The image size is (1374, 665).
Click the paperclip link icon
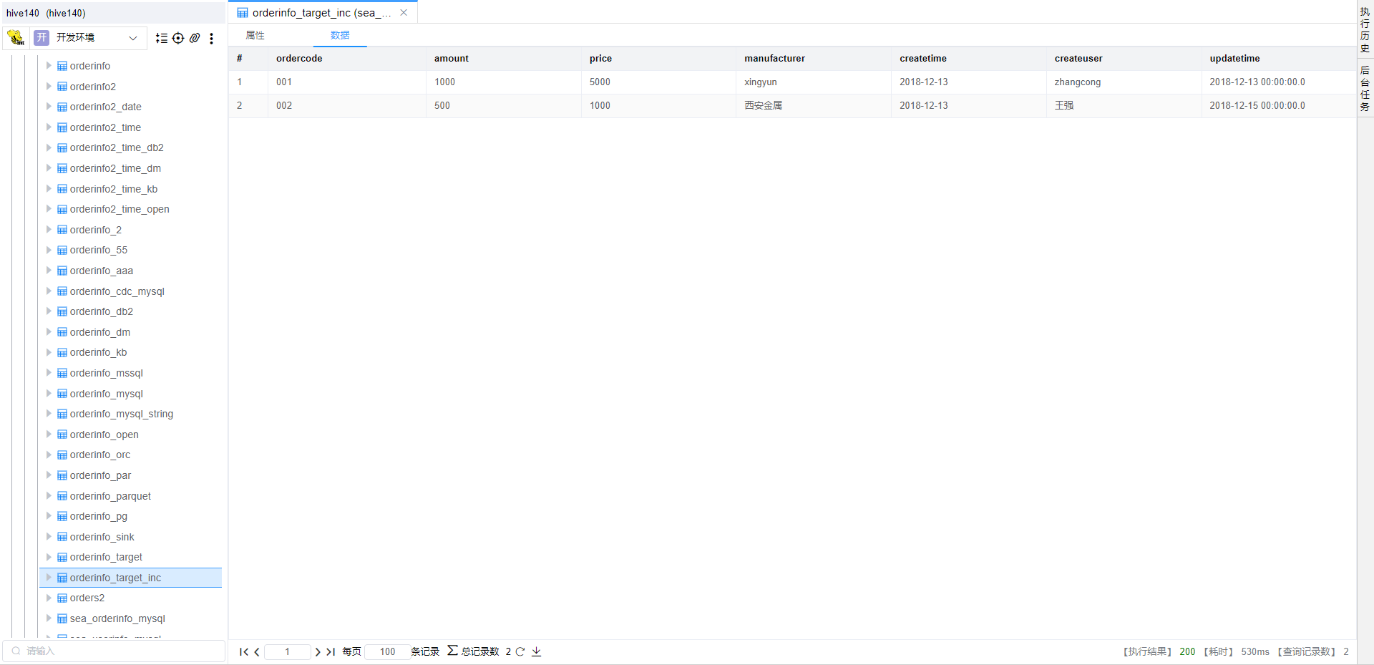pyautogui.click(x=195, y=39)
